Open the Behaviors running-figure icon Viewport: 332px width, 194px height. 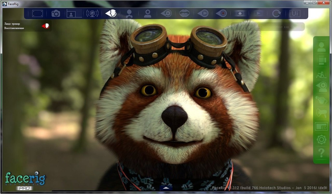[x=321, y=74]
